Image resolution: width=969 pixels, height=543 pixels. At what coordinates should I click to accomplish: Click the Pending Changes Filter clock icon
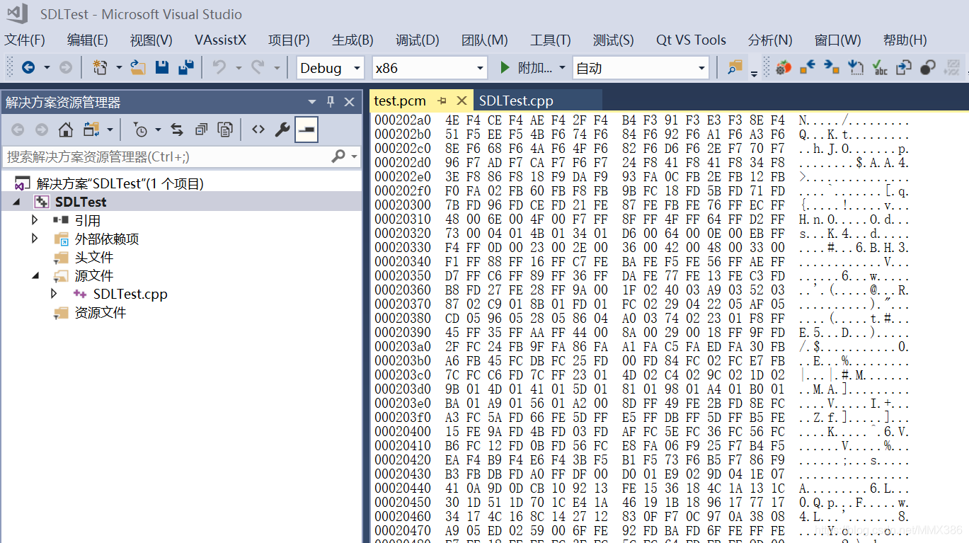coord(140,130)
